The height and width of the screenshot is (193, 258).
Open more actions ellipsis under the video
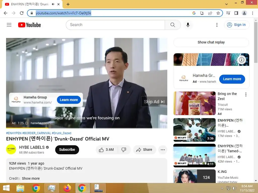click(163, 150)
